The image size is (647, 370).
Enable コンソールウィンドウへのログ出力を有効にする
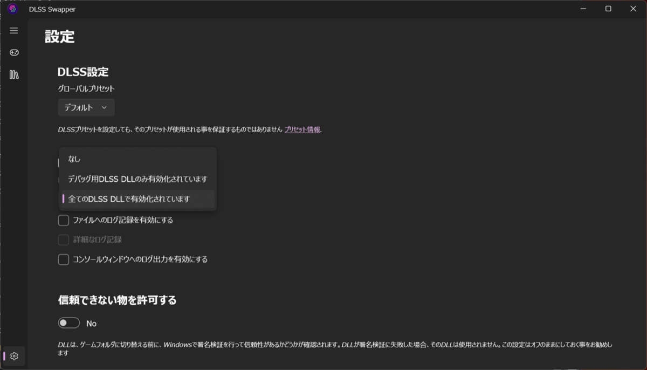[x=63, y=259]
